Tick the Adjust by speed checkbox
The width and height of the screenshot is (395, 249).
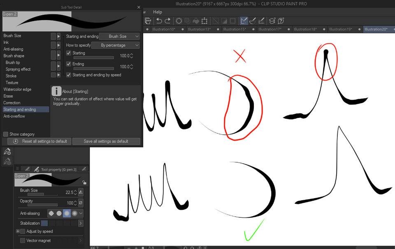tap(23, 231)
